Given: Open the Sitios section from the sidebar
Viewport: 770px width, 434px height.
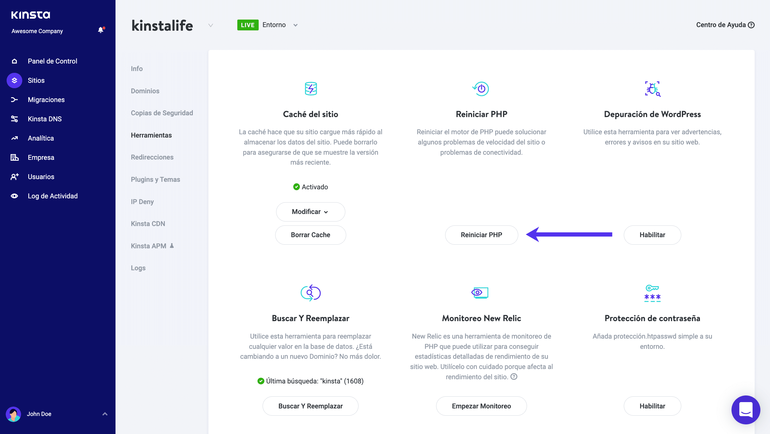Looking at the screenshot, I should 36,80.
